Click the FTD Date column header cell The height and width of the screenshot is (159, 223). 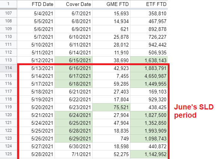tap(36, 4)
